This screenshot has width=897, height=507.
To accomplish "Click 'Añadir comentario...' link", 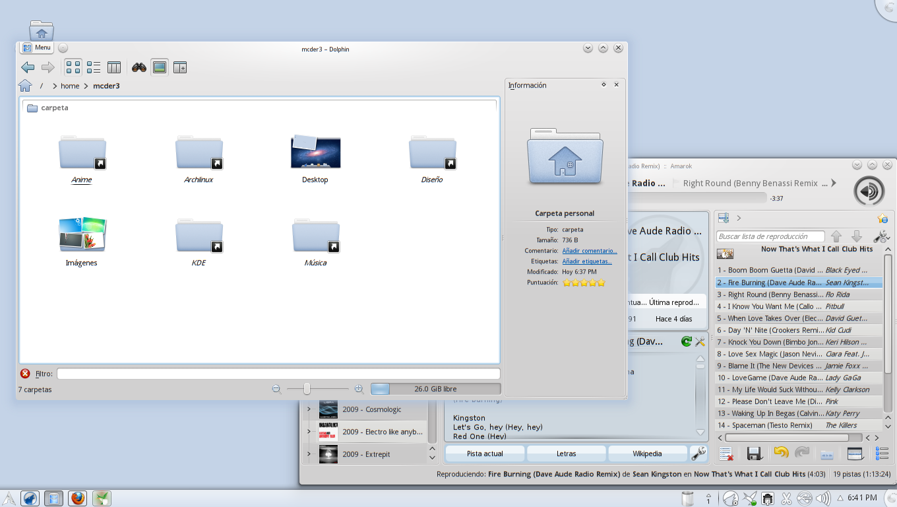I will coord(590,251).
